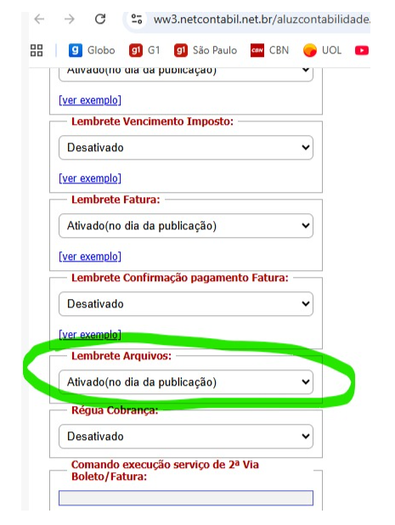Open the Lembrete Fatura dropdown

click(186, 226)
